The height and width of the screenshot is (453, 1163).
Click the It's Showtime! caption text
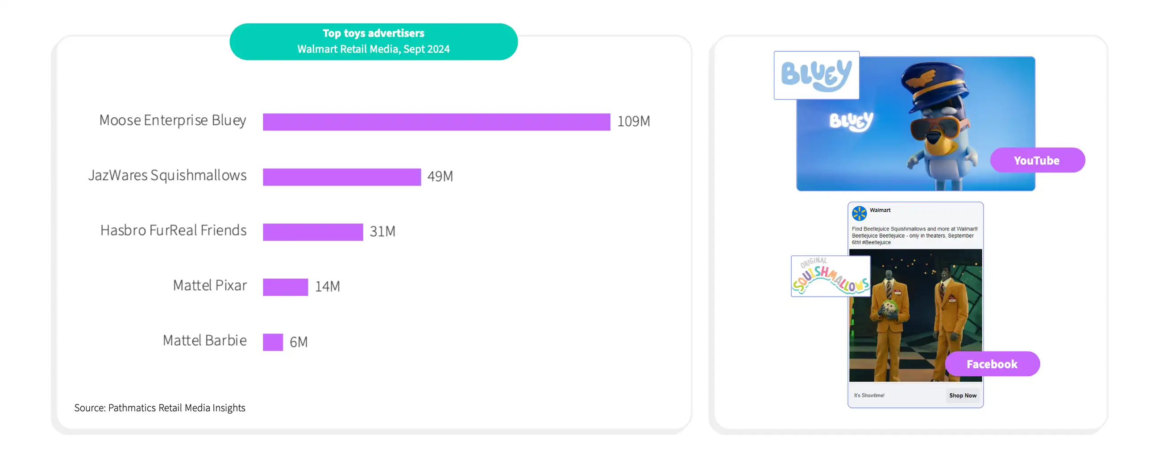pyautogui.click(x=869, y=395)
